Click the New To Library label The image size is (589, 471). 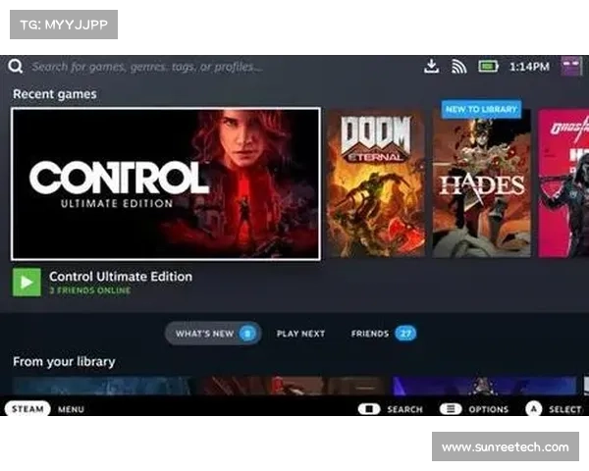click(481, 109)
